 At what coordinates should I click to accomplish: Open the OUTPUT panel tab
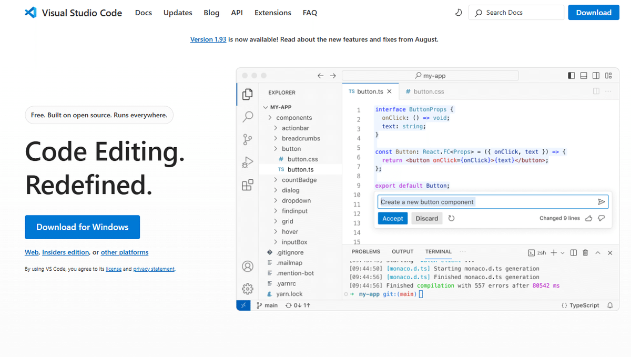403,252
